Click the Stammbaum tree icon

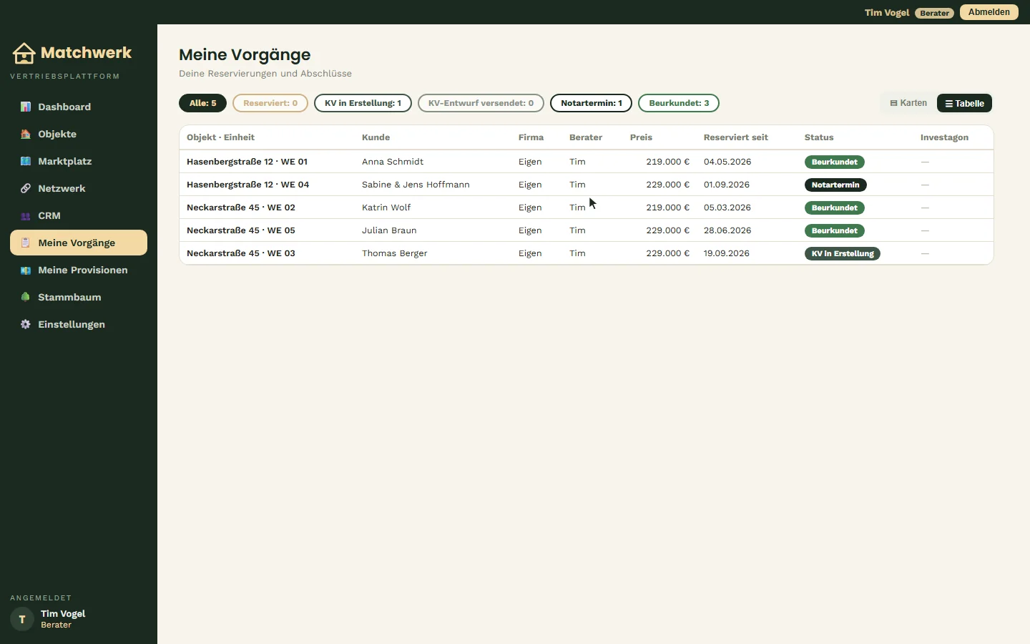point(26,297)
